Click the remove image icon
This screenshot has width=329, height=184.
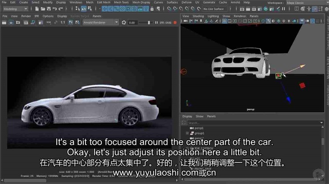point(77,22)
